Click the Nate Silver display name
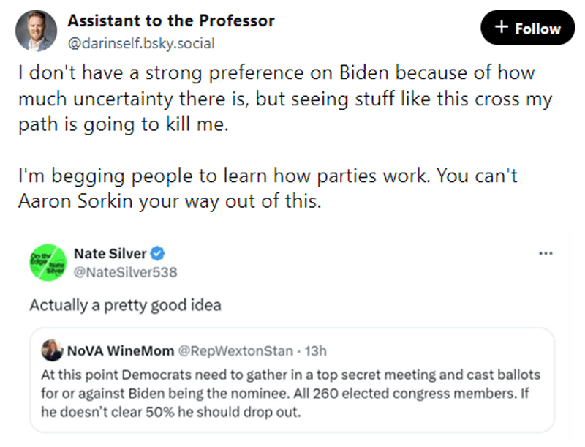This screenshot has height=447, width=585. pos(110,255)
